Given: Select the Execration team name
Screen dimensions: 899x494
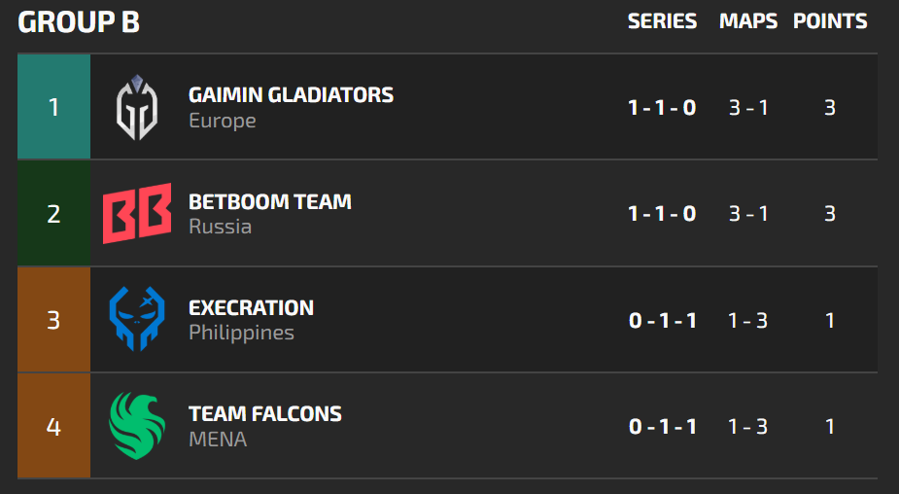Looking at the screenshot, I should pyautogui.click(x=251, y=308).
